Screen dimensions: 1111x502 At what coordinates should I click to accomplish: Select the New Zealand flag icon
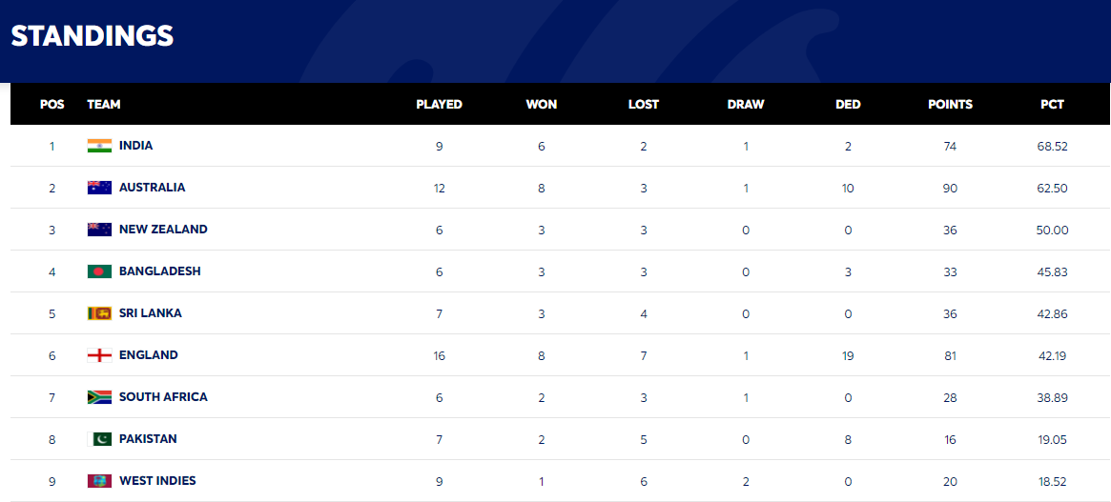99,230
